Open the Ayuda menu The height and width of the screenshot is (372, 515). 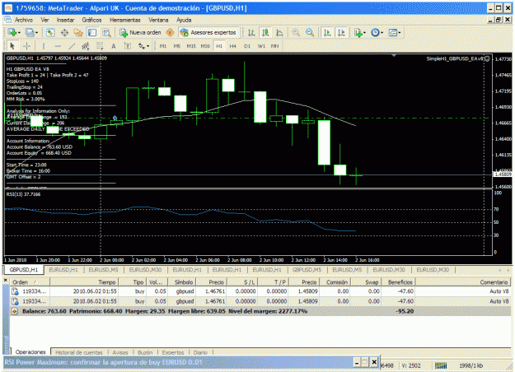184,20
